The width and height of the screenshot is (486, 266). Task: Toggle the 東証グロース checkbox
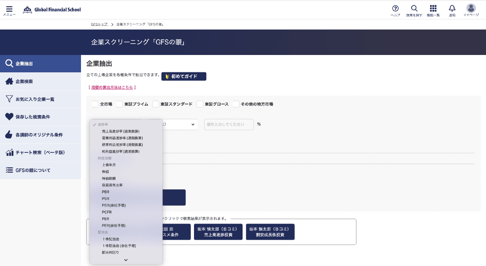[x=200, y=104]
